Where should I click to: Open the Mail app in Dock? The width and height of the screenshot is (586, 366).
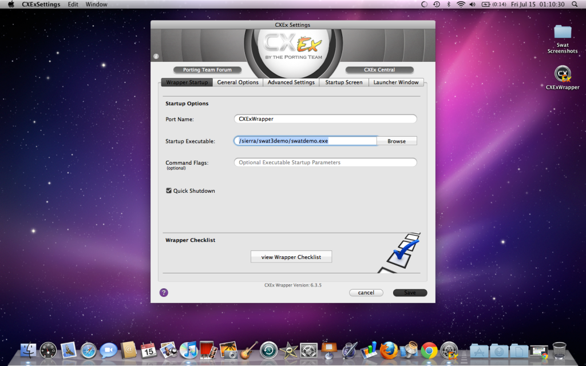(x=69, y=351)
